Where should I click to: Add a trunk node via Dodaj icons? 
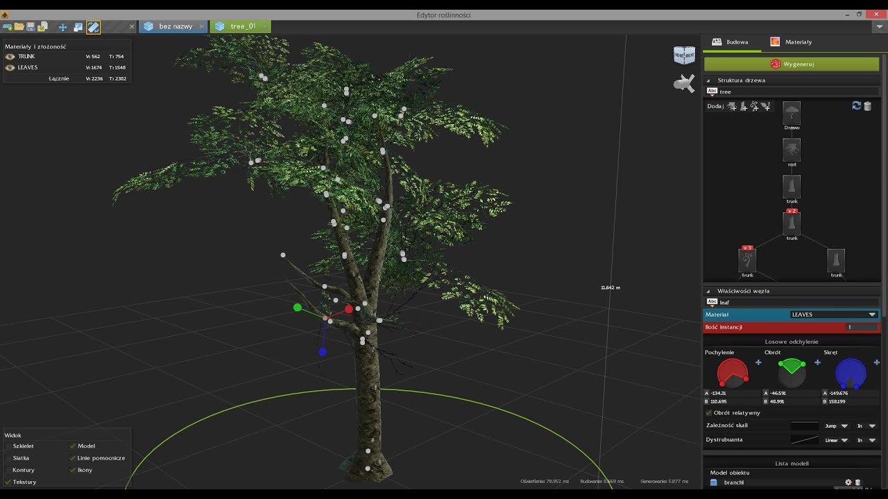743,106
